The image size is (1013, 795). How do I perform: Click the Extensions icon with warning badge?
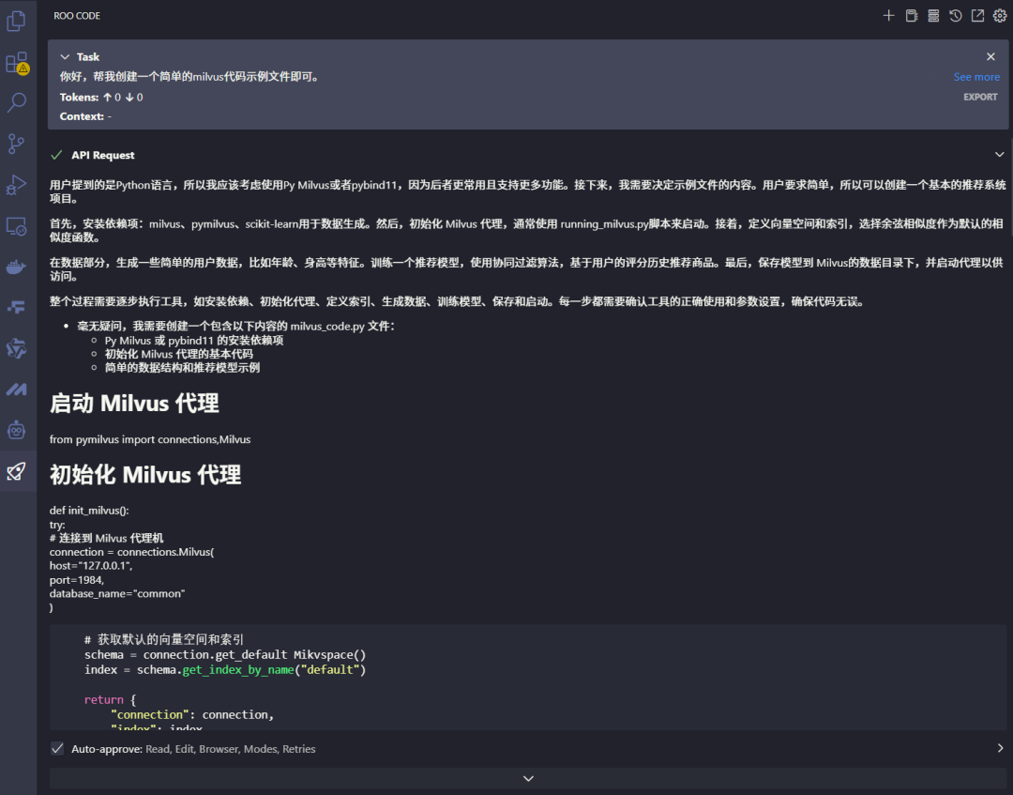17,62
